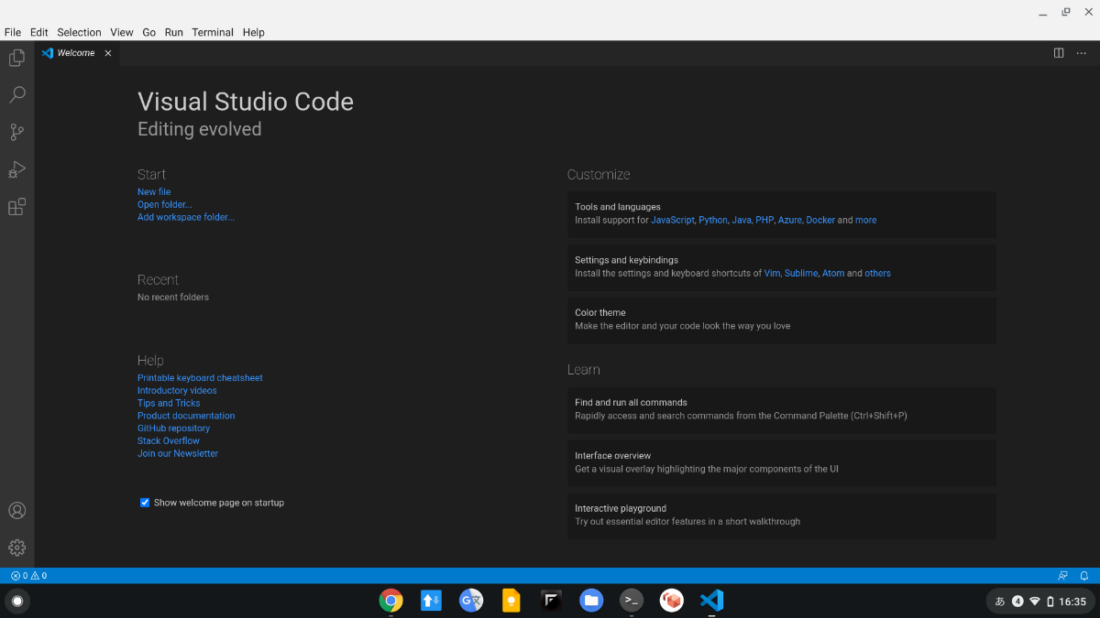Open the More Actions ellipsis menu

1082,53
